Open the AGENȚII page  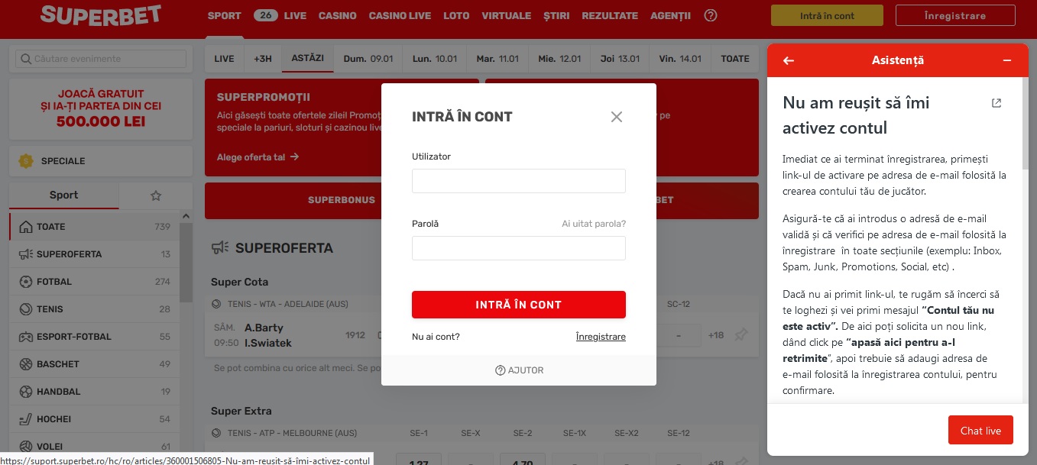[x=670, y=15]
